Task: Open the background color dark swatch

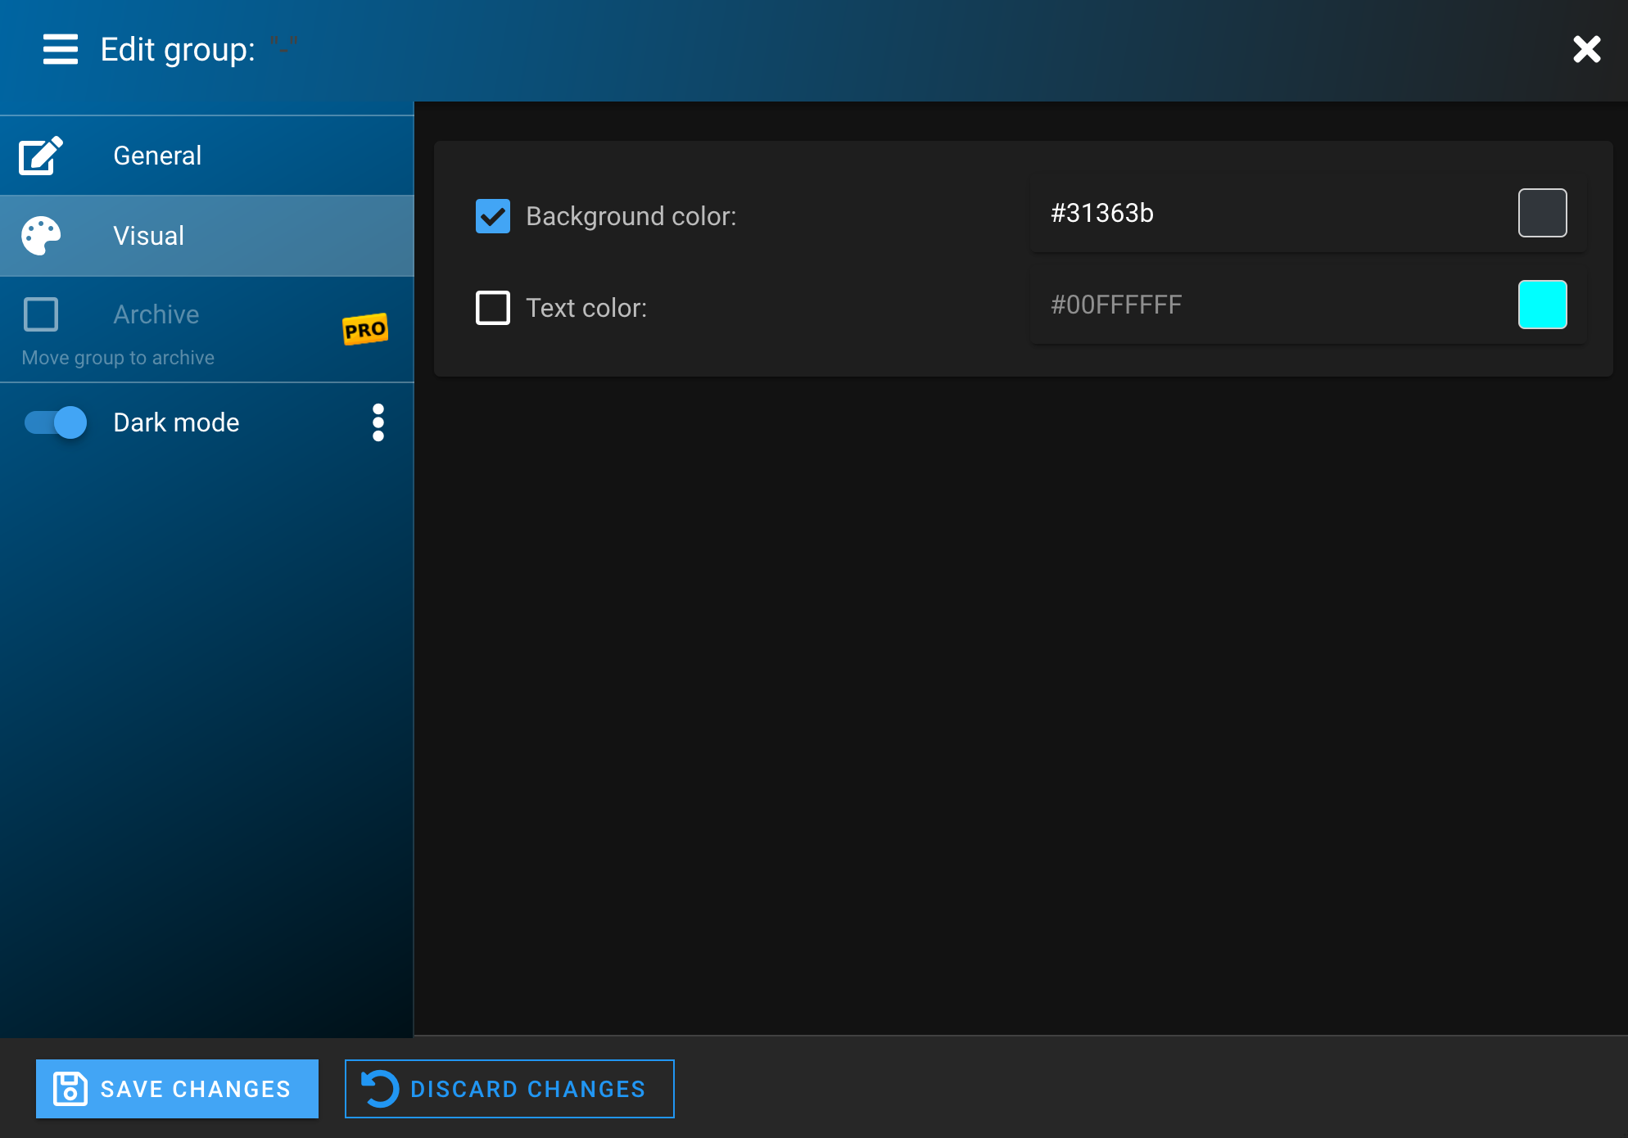Action: 1542,213
